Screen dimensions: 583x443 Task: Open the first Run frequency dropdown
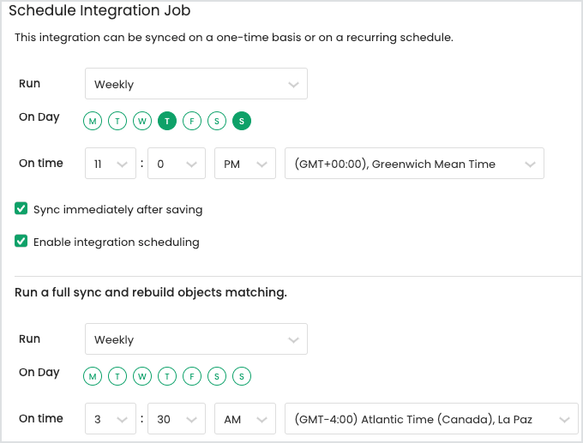[196, 84]
